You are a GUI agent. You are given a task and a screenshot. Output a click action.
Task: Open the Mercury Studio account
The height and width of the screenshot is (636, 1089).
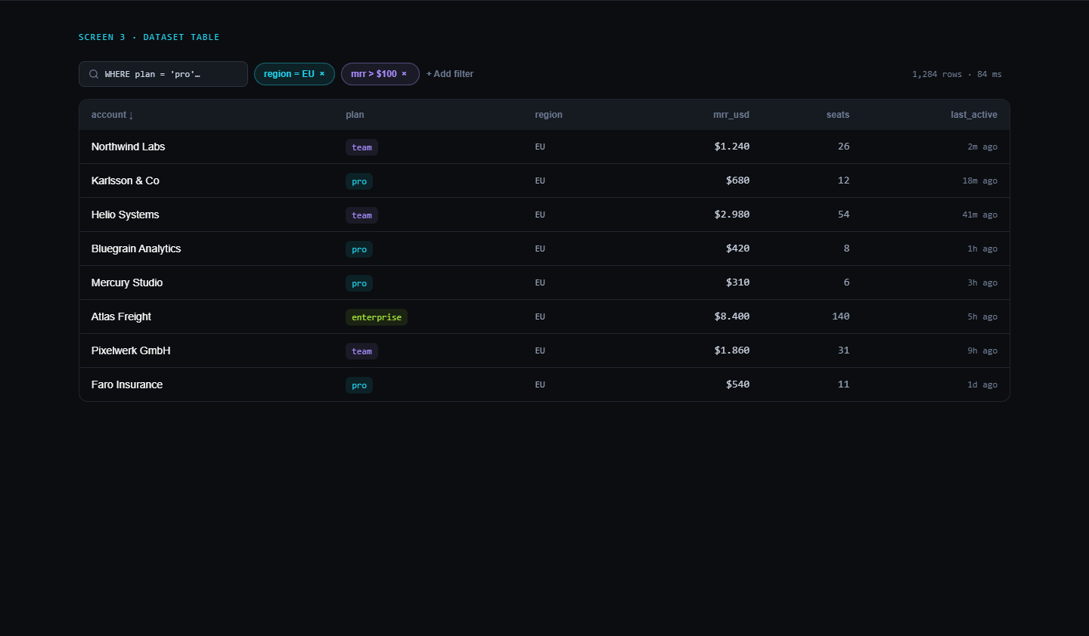point(127,282)
